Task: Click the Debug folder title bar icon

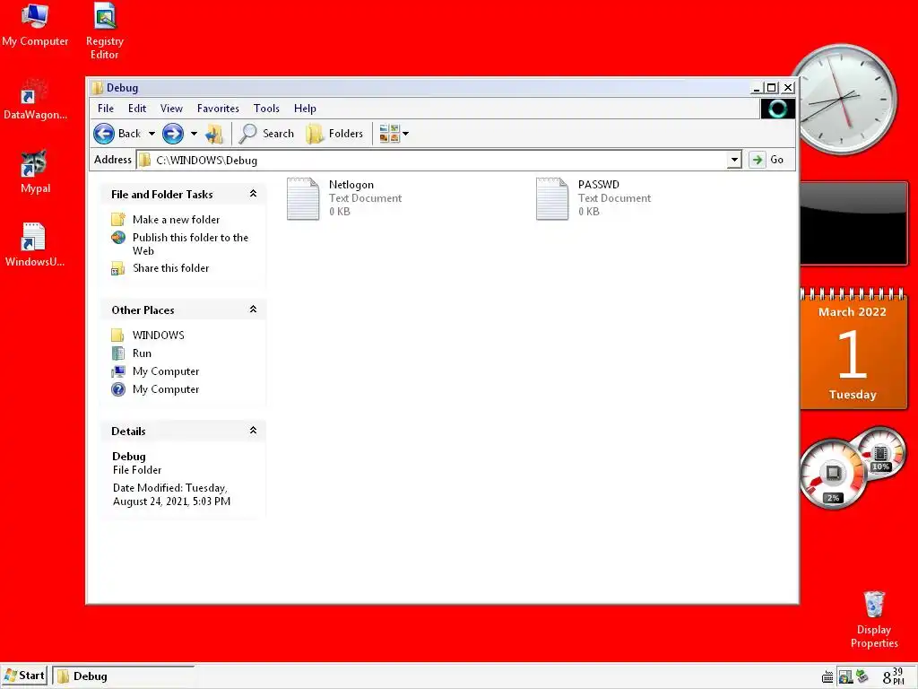Action: (97, 88)
